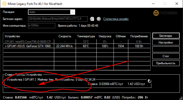Click the NiceHash logo
This screenshot has height=100, width=183.
point(165,13)
